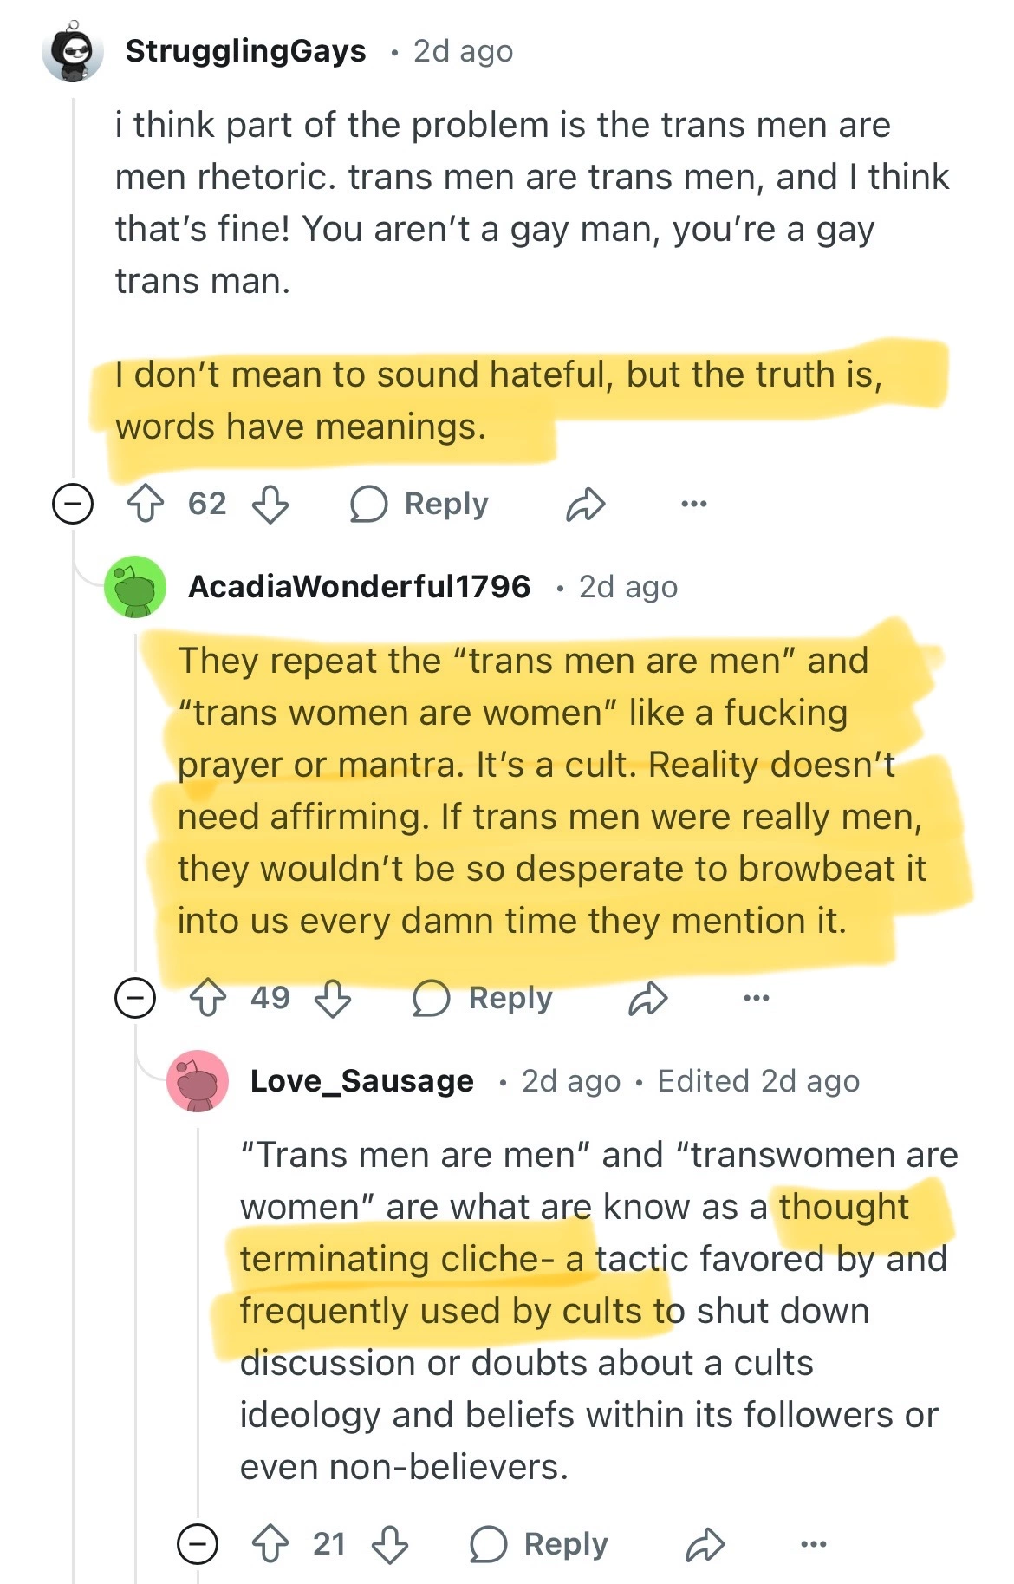This screenshot has height=1584, width=1014.
Task: Share Love_Sausage's comment
Action: pyautogui.click(x=705, y=1544)
